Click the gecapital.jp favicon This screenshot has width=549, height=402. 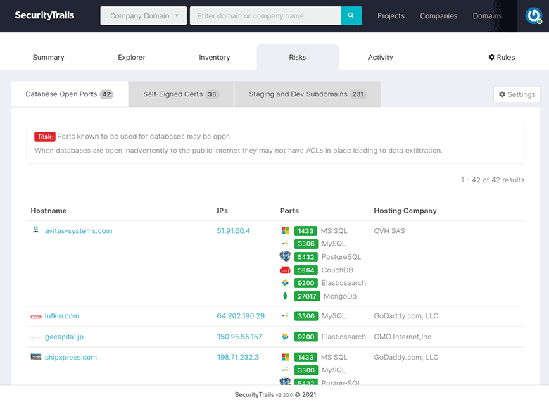point(36,337)
